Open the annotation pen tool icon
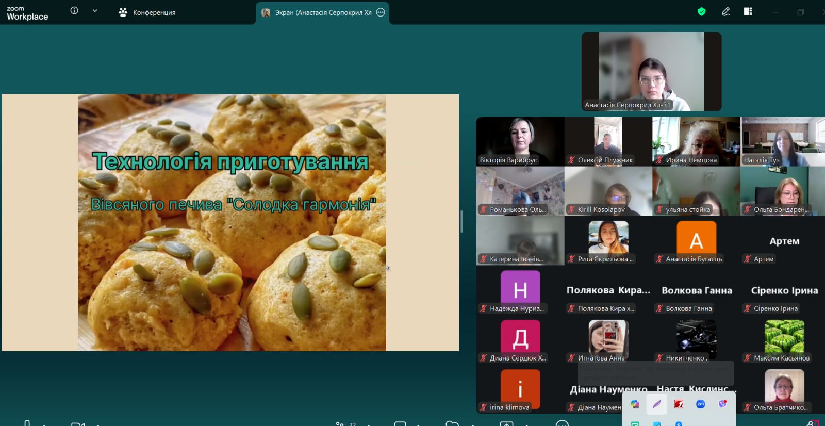Viewport: 825px width, 426px height. [x=725, y=11]
